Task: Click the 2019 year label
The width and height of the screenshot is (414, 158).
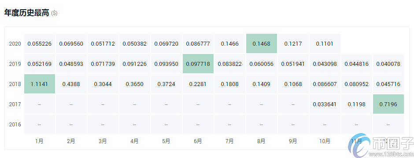Action: click(15, 64)
